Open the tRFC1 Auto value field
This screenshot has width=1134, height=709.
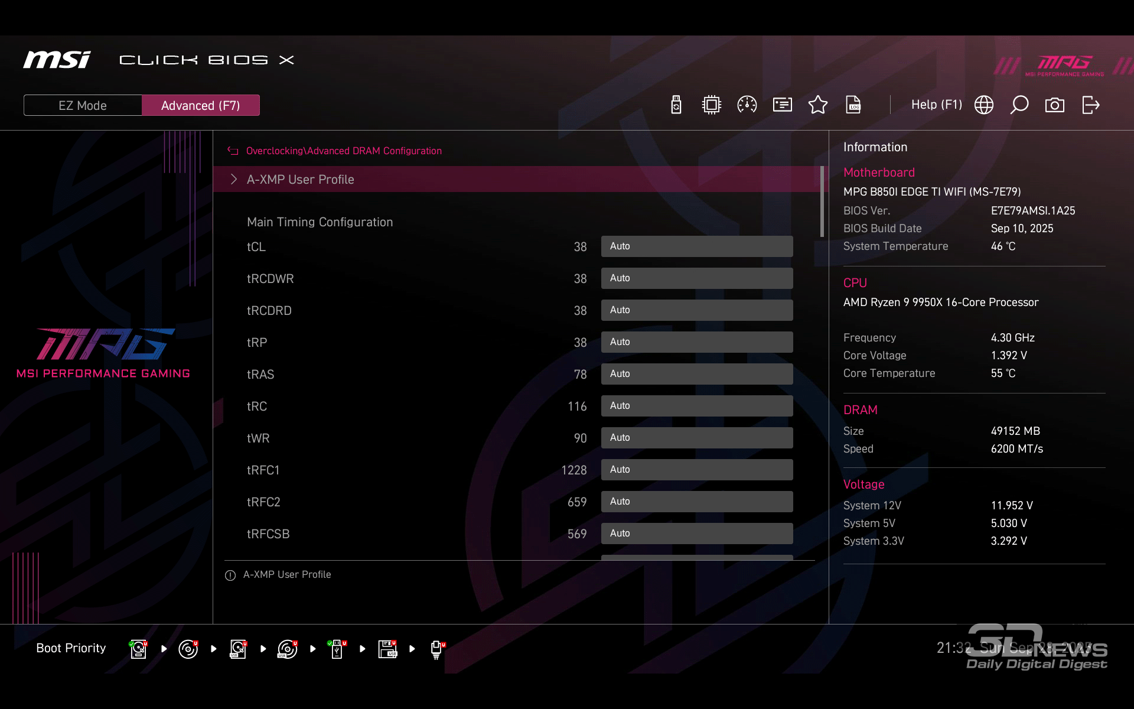coord(697,470)
